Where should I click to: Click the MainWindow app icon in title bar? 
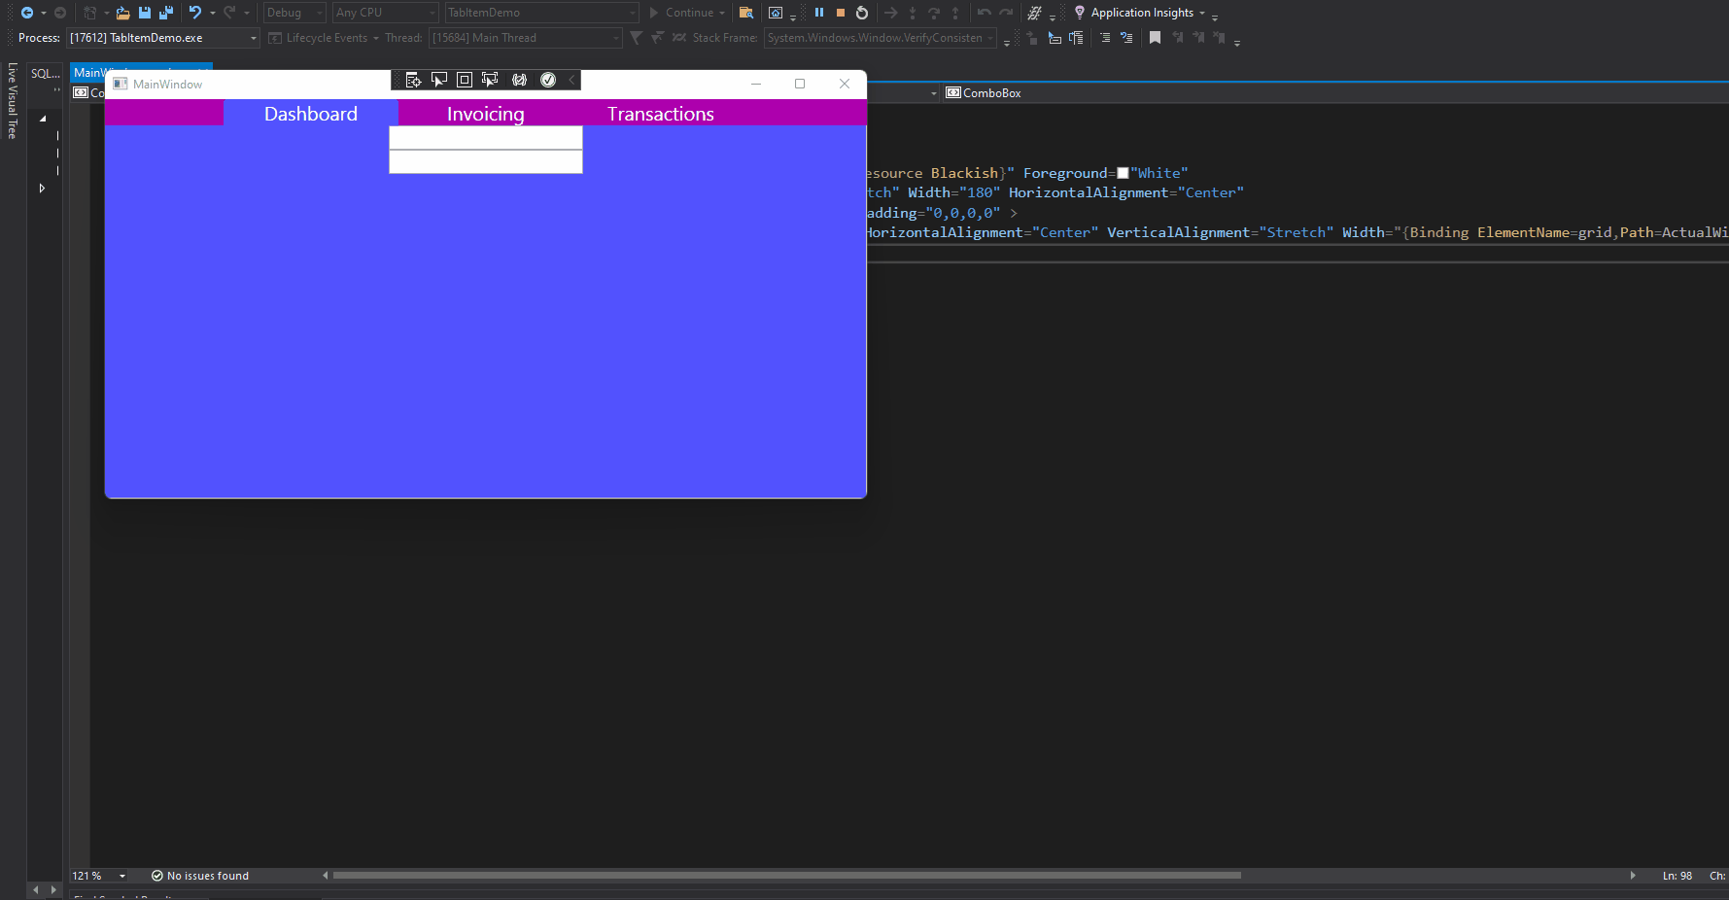click(121, 85)
